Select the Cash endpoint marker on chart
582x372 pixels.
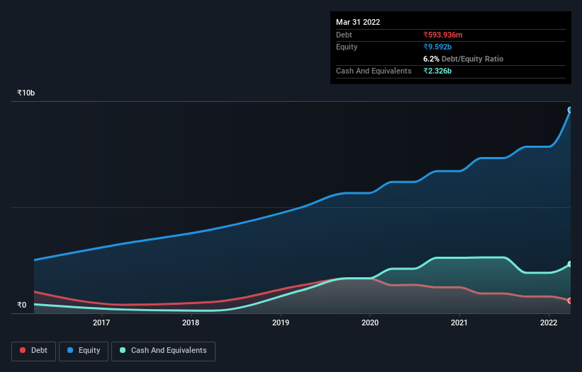[570, 265]
